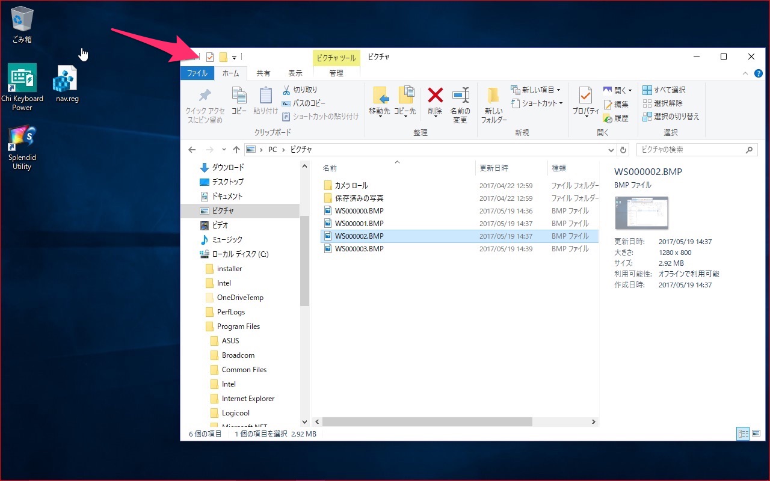Image resolution: width=770 pixels, height=481 pixels.
Task: Click 名前の変更 rename button
Action: (460, 104)
